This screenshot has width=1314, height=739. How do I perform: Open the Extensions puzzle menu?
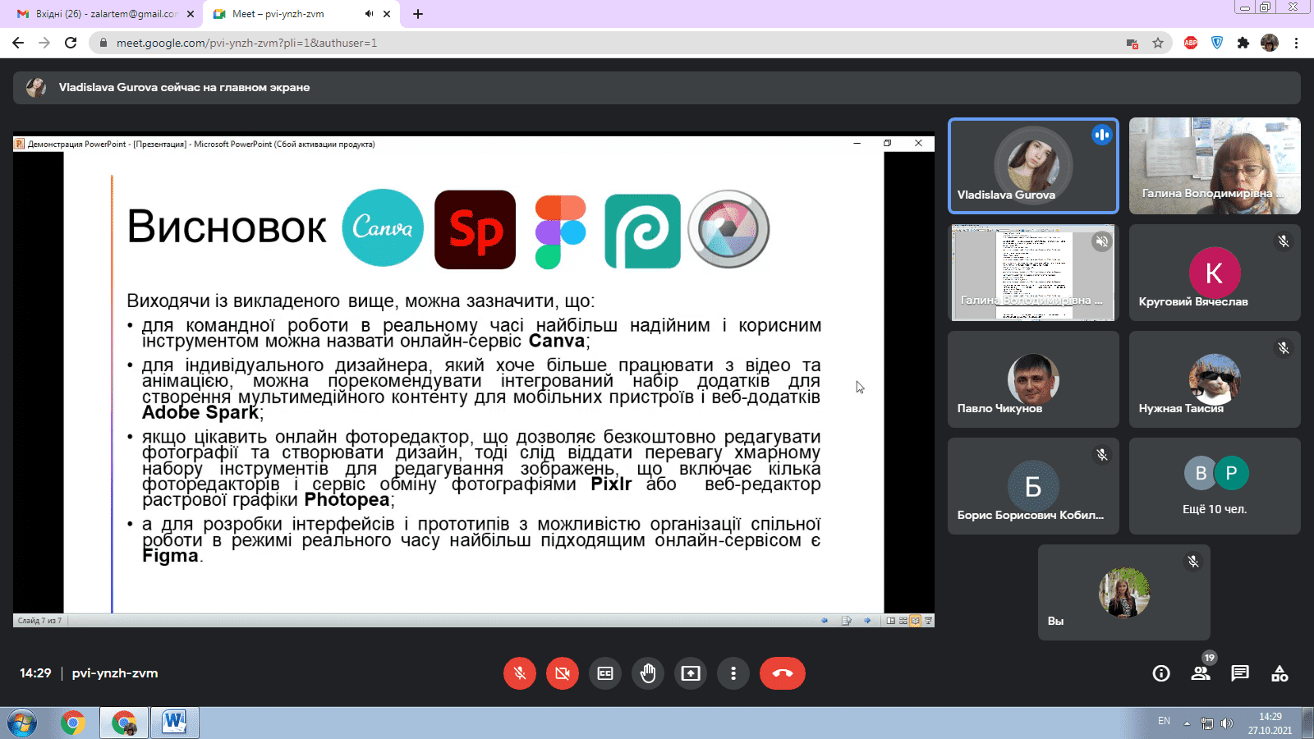1243,43
